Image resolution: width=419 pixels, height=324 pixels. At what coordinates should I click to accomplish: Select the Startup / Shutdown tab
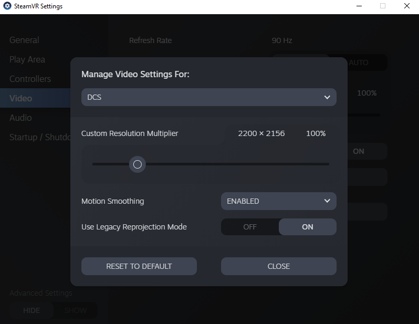(x=40, y=137)
